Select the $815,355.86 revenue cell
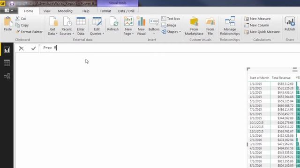 coord(285,161)
